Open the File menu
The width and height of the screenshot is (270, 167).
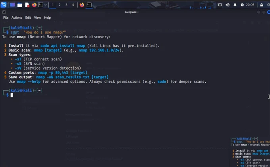[6, 17]
